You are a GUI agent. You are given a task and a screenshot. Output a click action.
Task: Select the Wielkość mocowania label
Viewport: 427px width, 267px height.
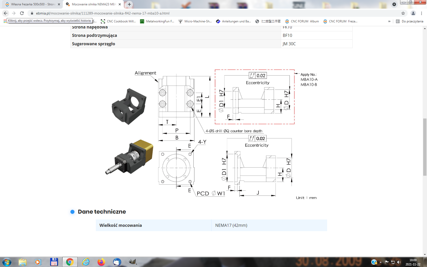pyautogui.click(x=120, y=225)
